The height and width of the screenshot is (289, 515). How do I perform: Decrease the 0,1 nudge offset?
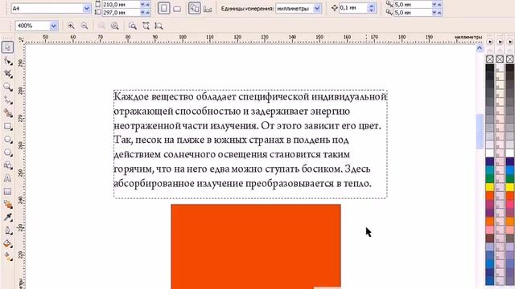(x=372, y=10)
